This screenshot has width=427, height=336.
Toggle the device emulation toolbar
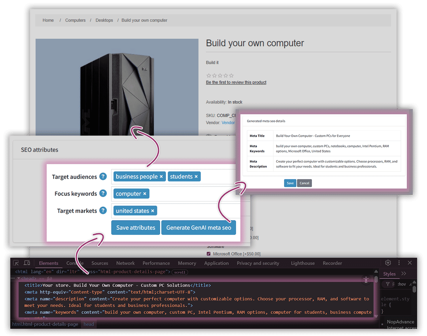tap(26, 263)
